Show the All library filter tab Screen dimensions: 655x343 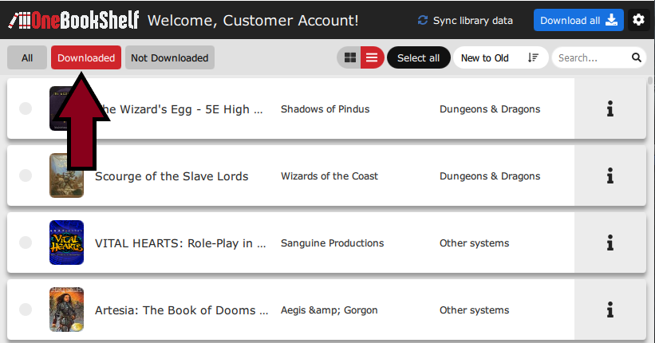[x=27, y=57]
